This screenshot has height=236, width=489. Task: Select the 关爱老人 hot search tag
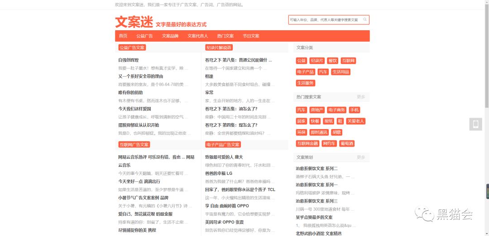[x=356, y=121]
